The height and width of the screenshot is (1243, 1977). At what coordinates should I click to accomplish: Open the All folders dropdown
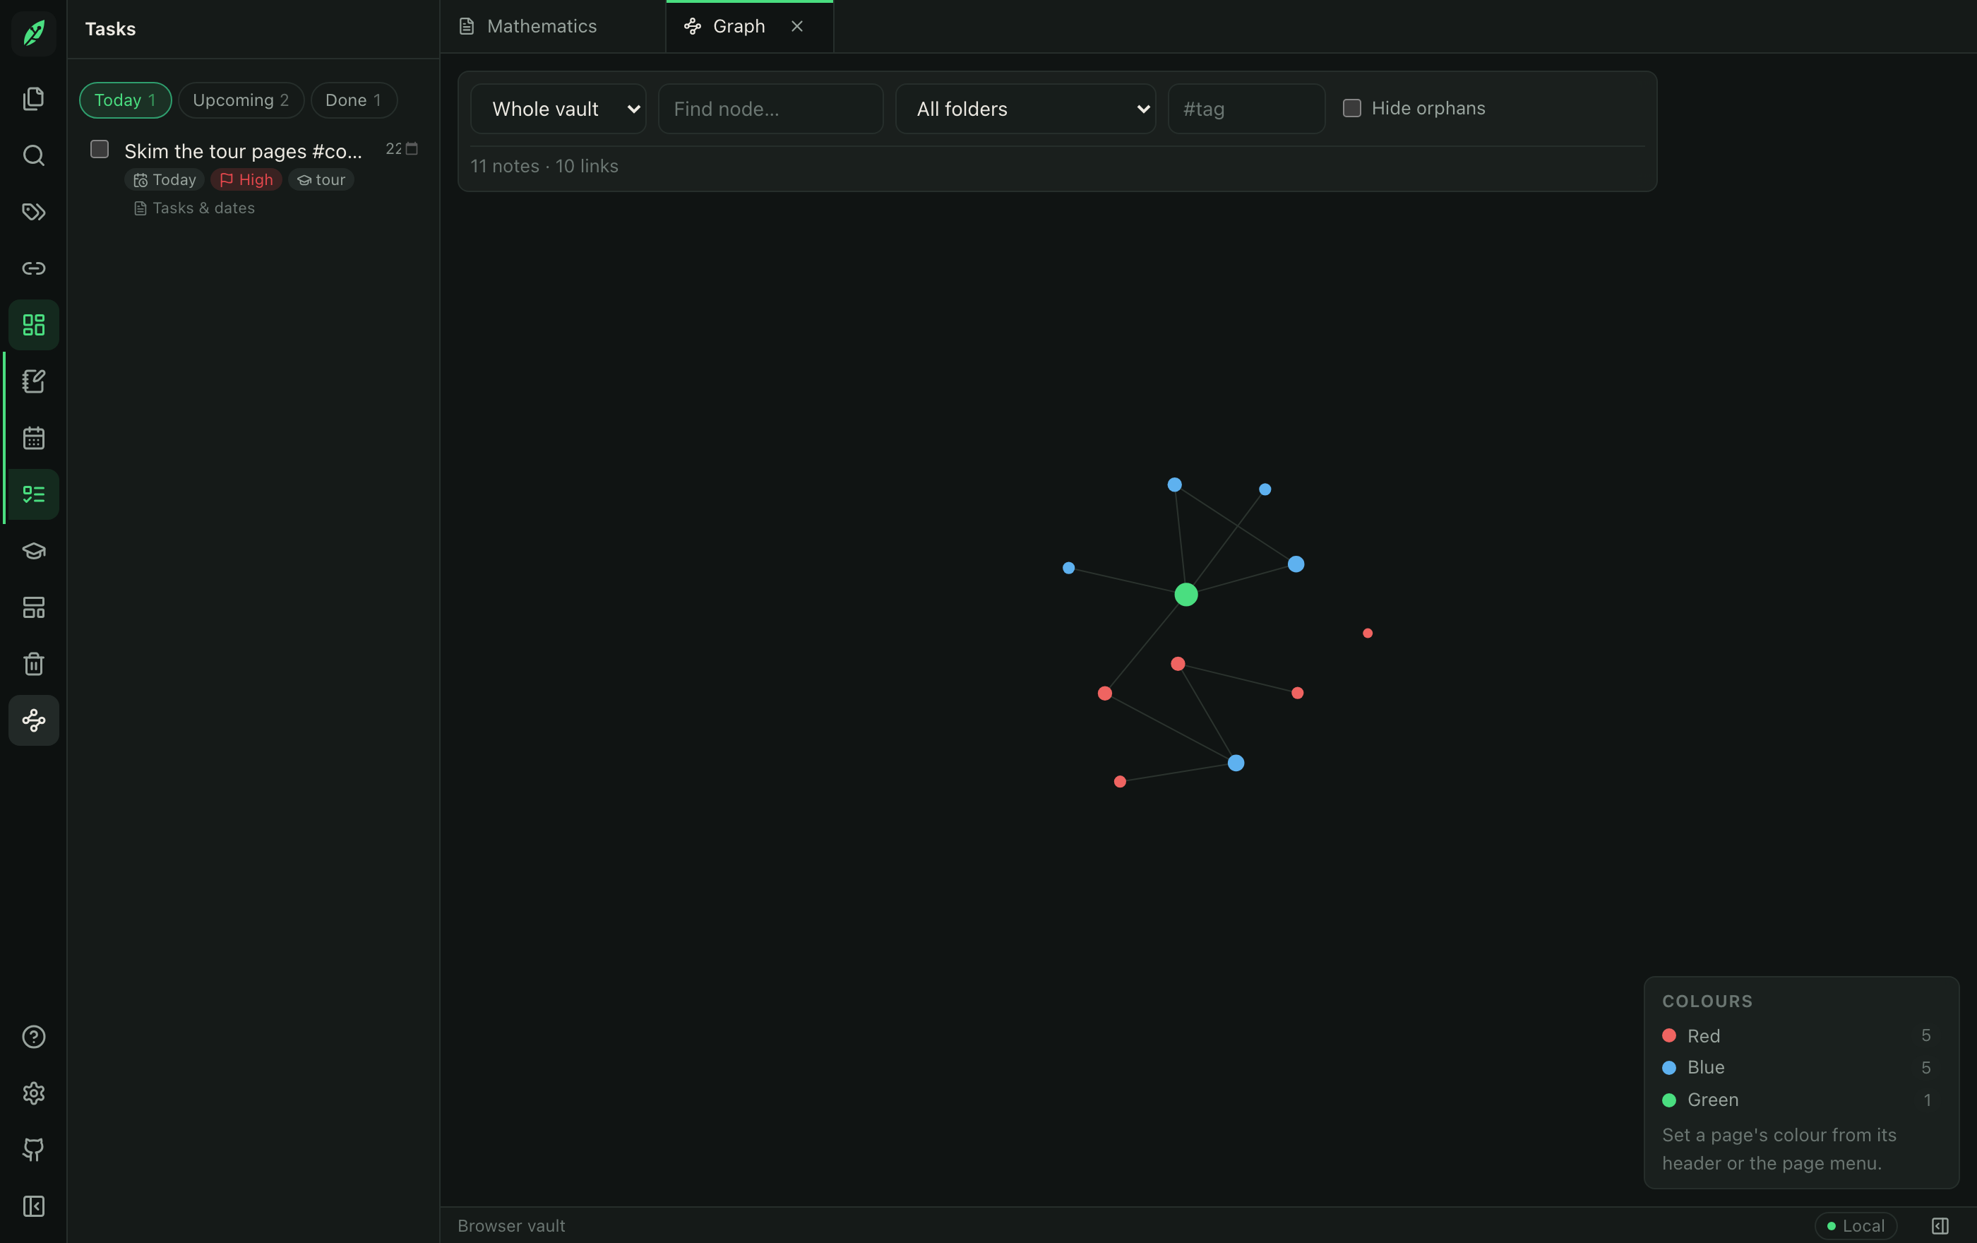(1025, 109)
